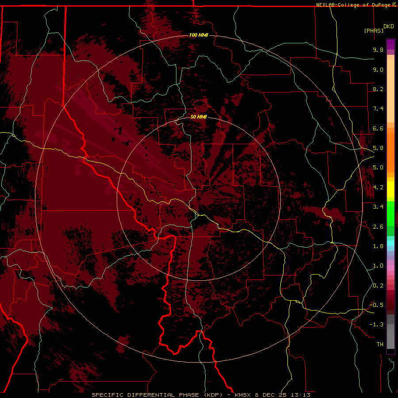Click the 8.2 value on the color scale

(x=378, y=89)
